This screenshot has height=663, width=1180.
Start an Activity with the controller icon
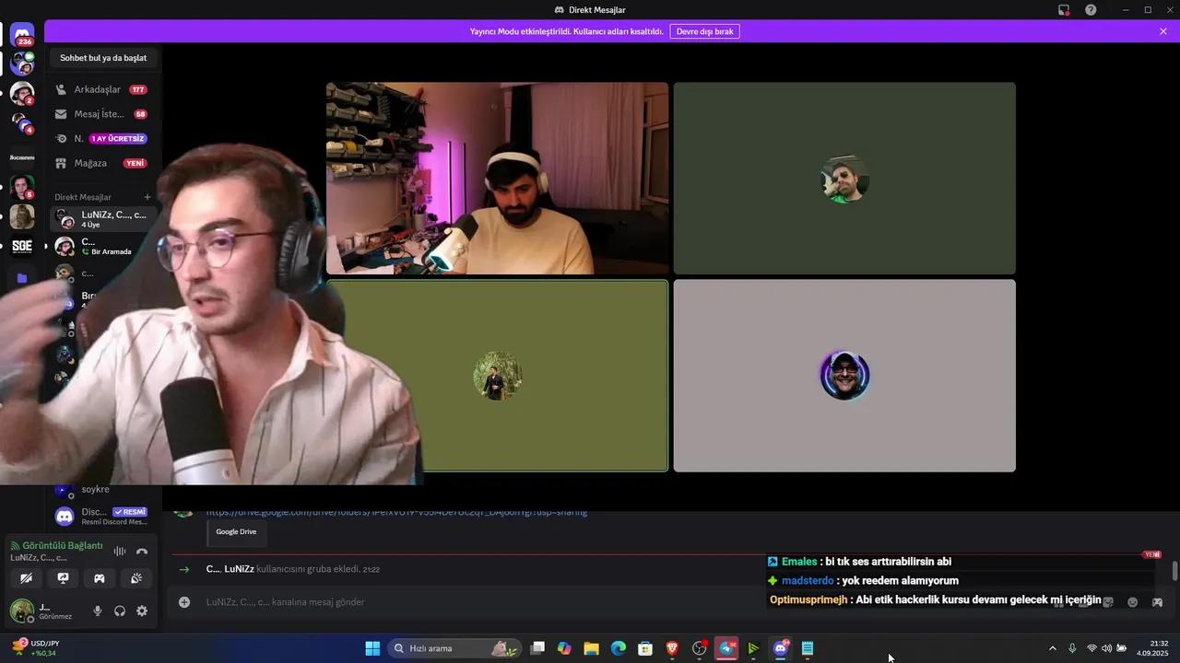[99, 578]
